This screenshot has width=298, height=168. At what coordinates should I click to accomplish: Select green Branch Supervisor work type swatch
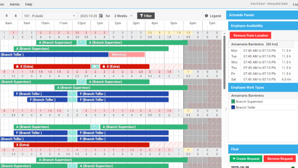pyautogui.click(x=233, y=101)
